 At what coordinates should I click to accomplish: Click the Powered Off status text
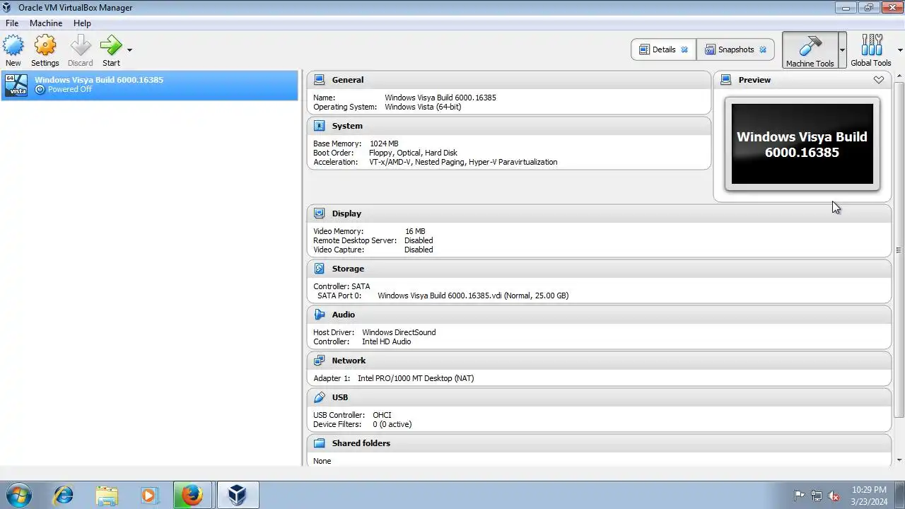[70, 90]
